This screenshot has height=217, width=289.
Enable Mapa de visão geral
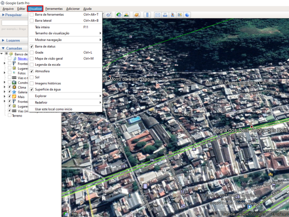[x=32, y=58]
